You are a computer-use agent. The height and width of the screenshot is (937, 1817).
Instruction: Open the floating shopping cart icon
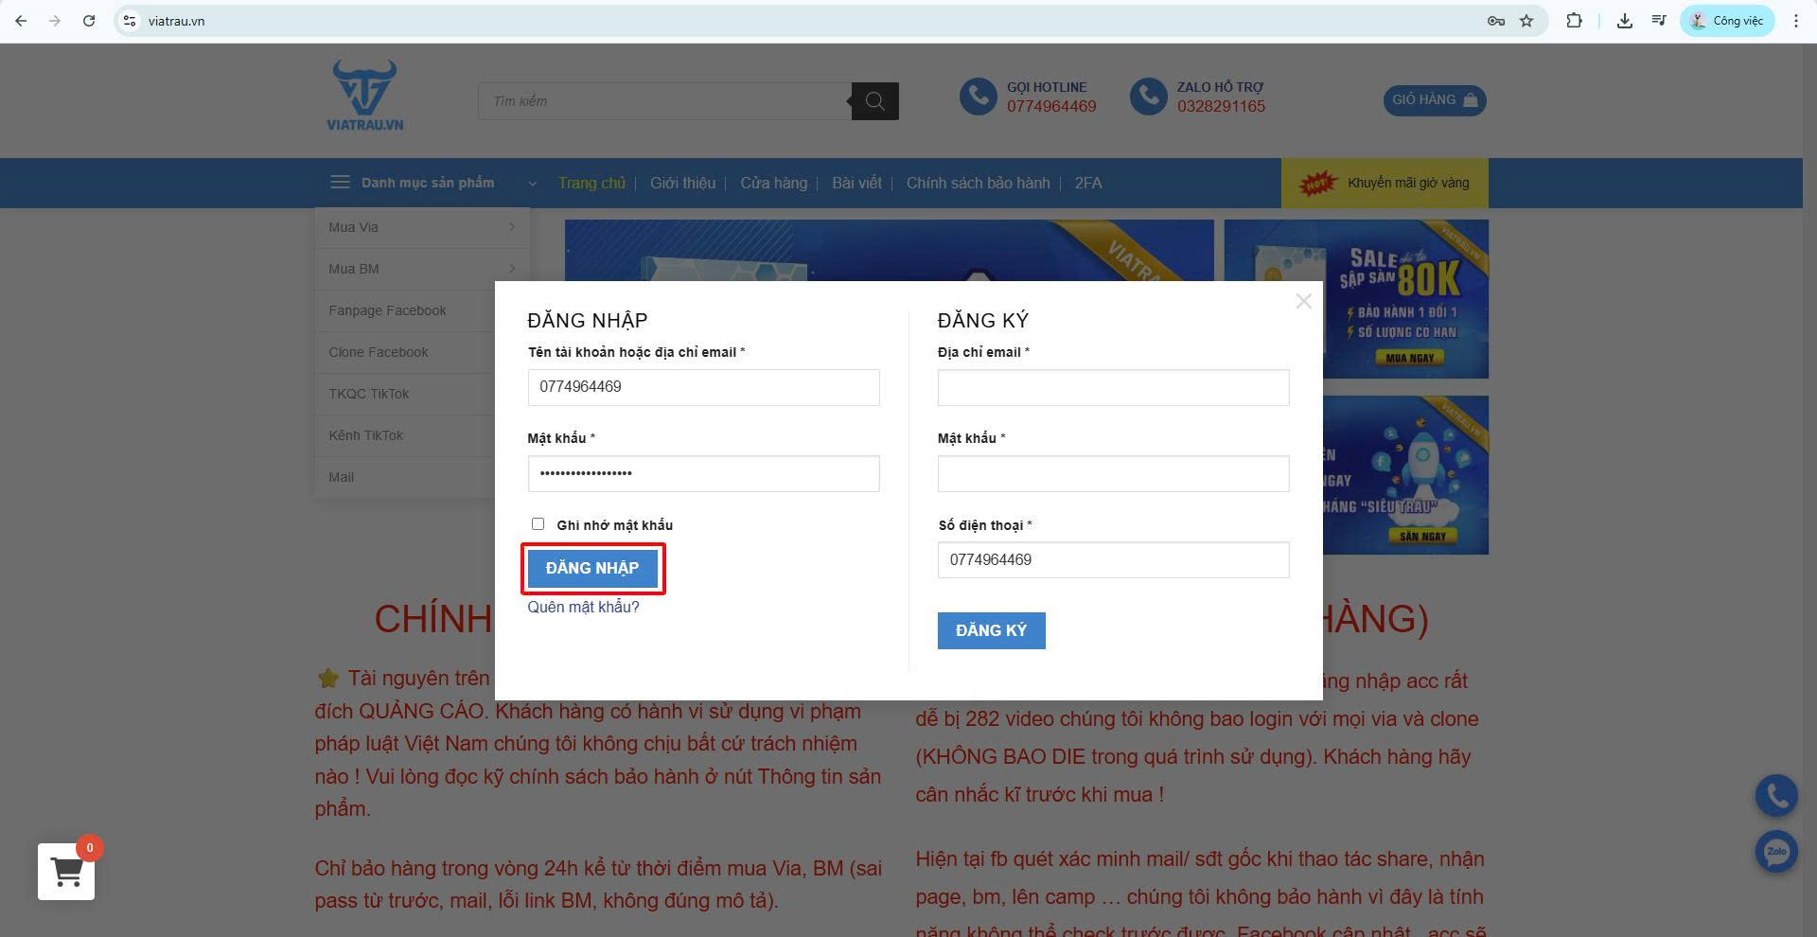pyautogui.click(x=66, y=872)
